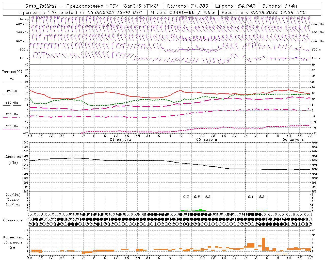Image resolution: width=325 pixels, height=260 pixels.
Task: Click the 0.2 value right after 0.8
Action: [x=208, y=197]
